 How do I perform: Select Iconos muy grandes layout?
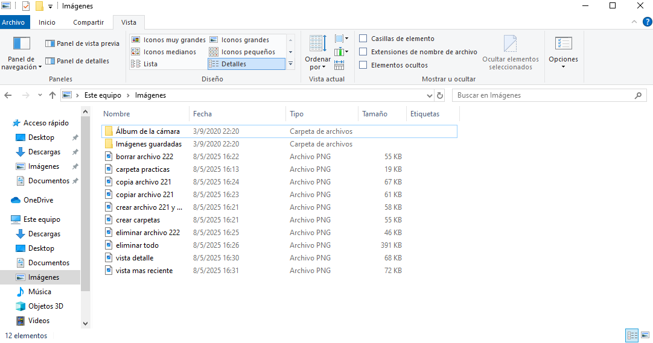pos(168,40)
